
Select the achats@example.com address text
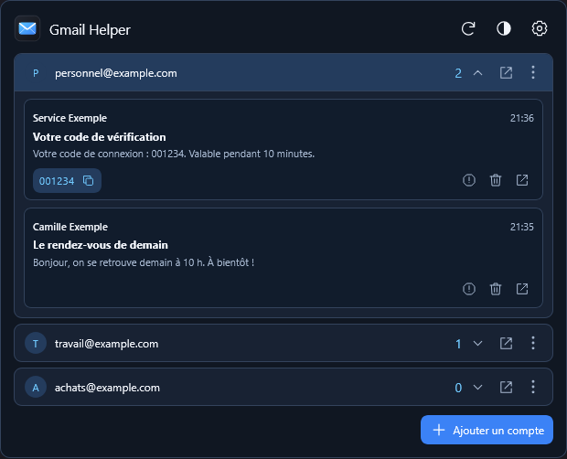(107, 388)
